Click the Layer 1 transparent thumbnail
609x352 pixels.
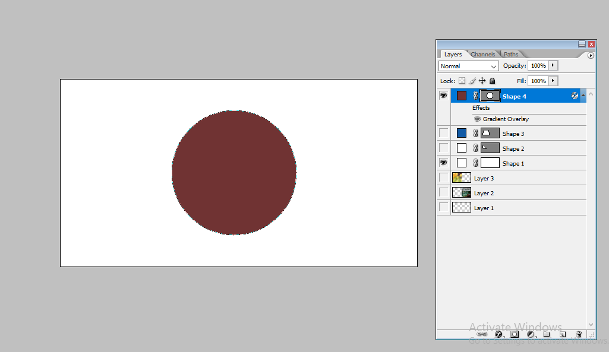click(462, 207)
